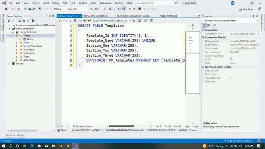Pin the Server Explorer panel
265x149 pixels.
click(50, 16)
